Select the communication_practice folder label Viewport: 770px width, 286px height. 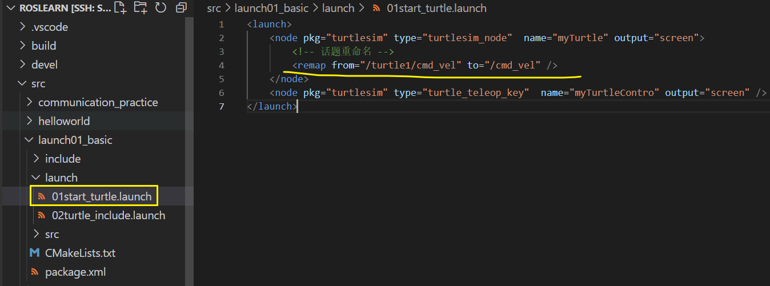coord(98,102)
